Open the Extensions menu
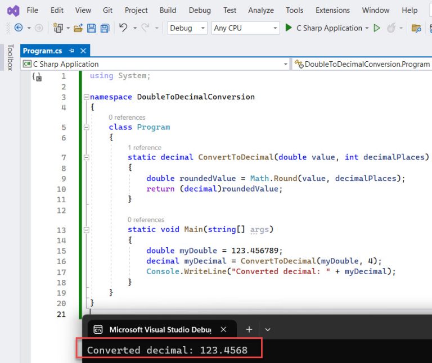The image size is (432, 363). pyautogui.click(x=332, y=11)
